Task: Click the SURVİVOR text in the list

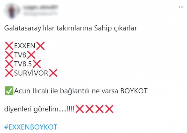Action: pos(31,73)
